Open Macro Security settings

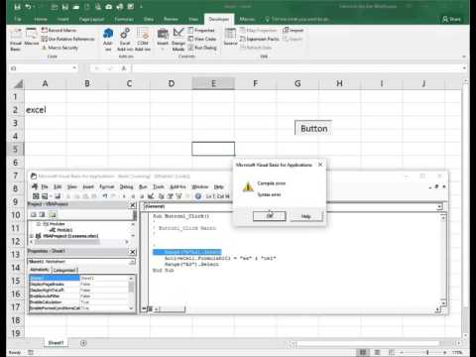[59, 48]
